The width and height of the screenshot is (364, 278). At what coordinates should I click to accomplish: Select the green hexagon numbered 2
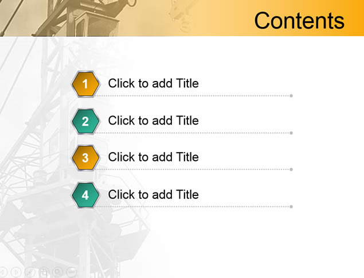click(85, 121)
